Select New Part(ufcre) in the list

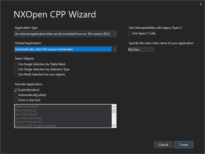[63, 110]
